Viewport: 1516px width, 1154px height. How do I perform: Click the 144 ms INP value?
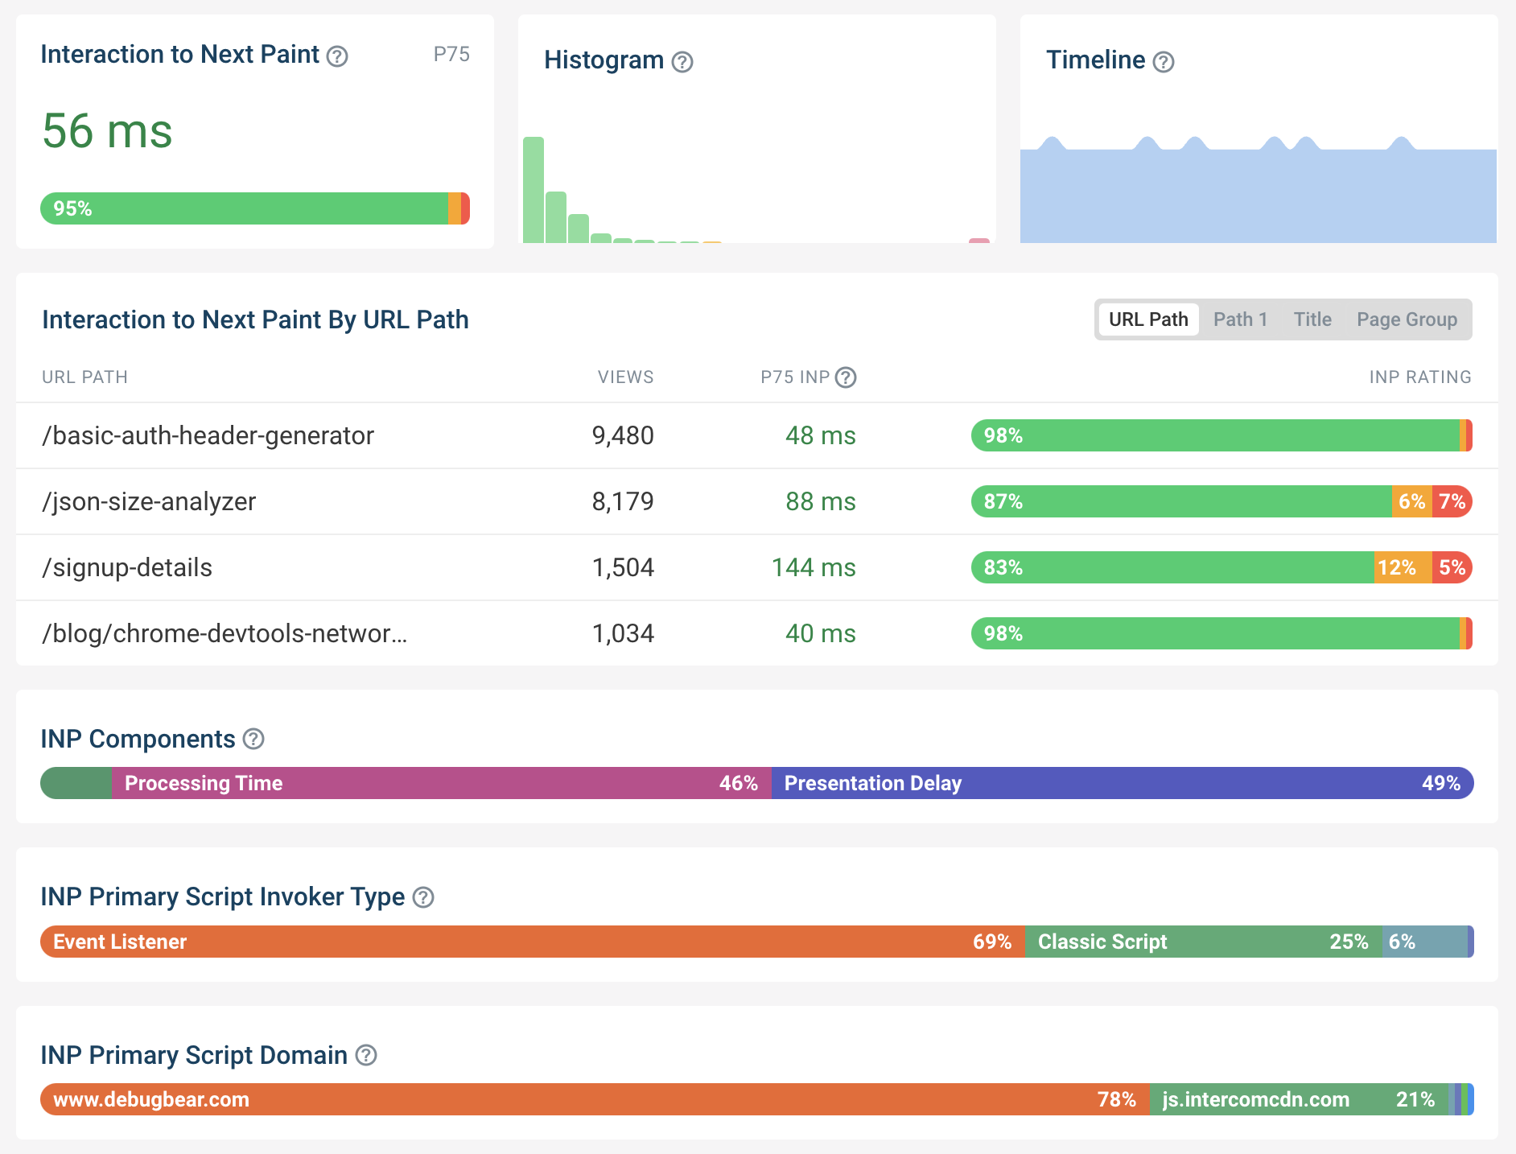814,567
